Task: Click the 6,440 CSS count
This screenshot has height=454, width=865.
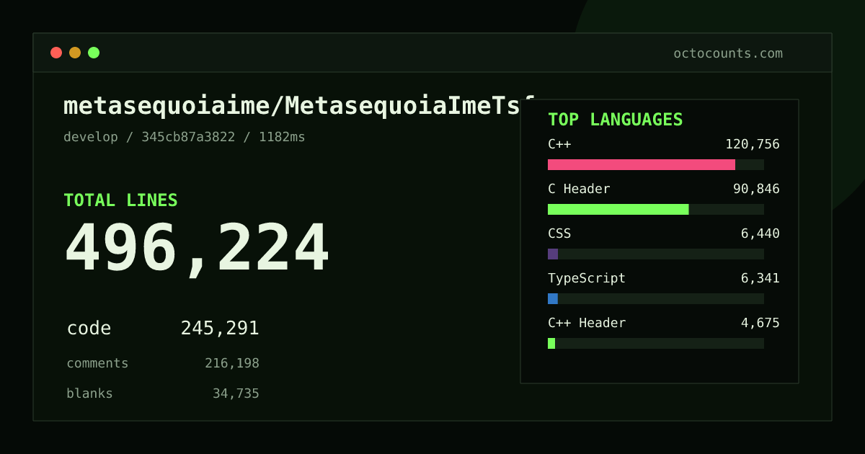Action: (x=760, y=233)
